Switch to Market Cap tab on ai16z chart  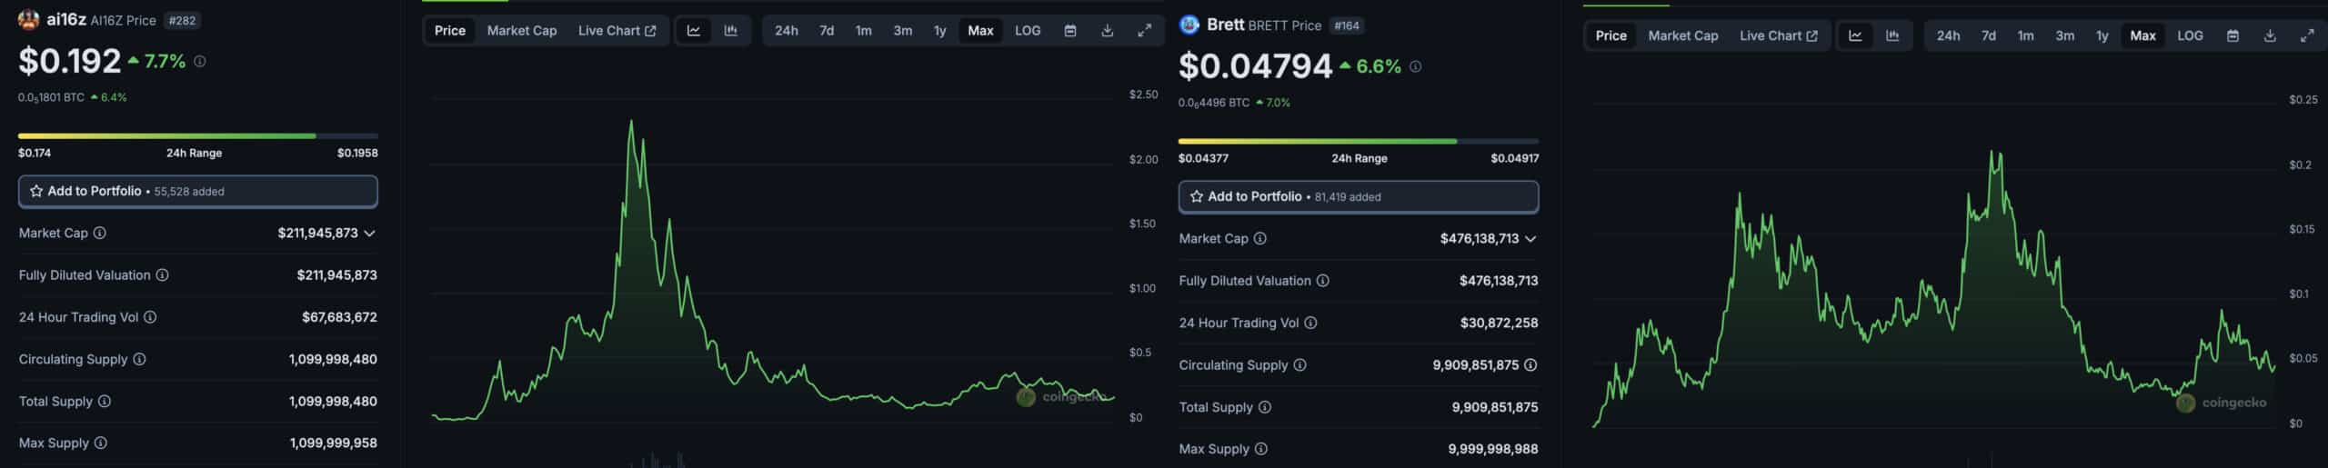pos(522,31)
